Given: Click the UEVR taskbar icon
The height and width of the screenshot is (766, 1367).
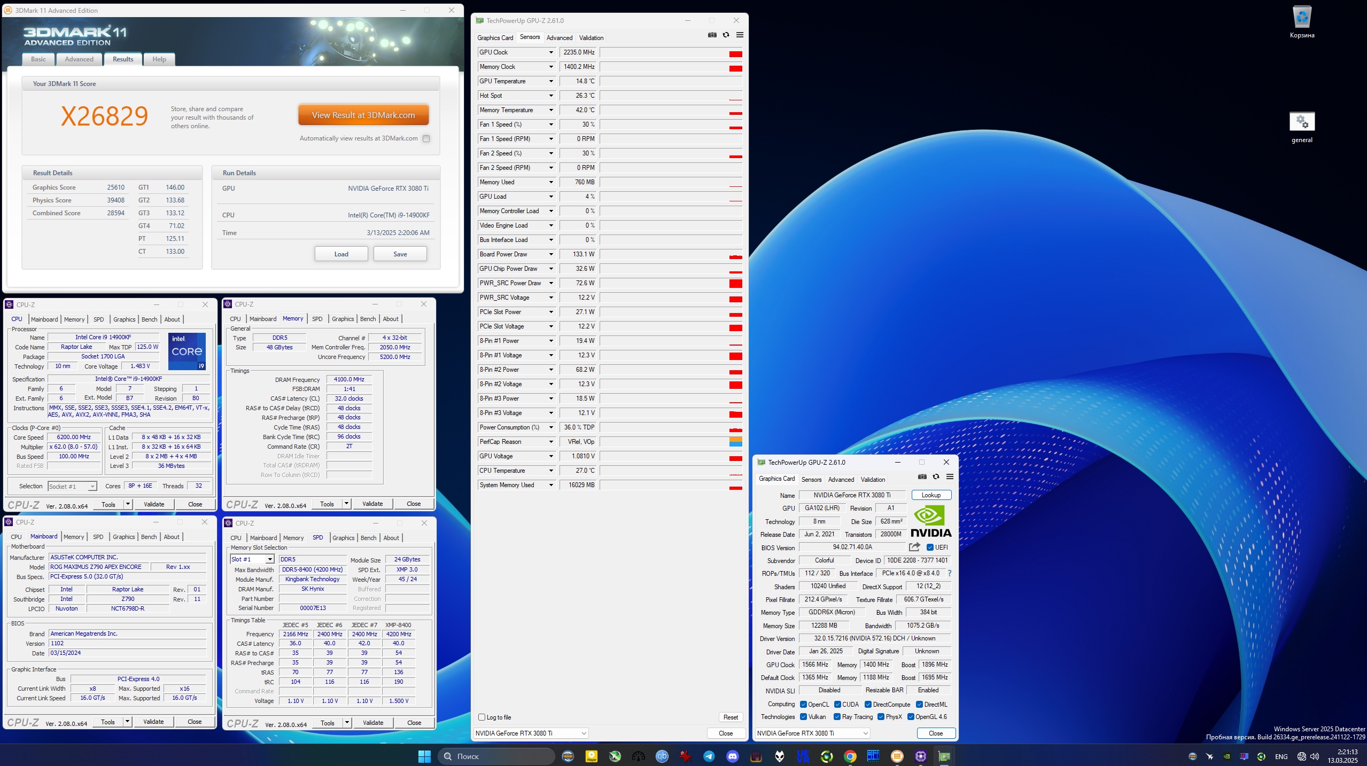Looking at the screenshot, I should 803,756.
